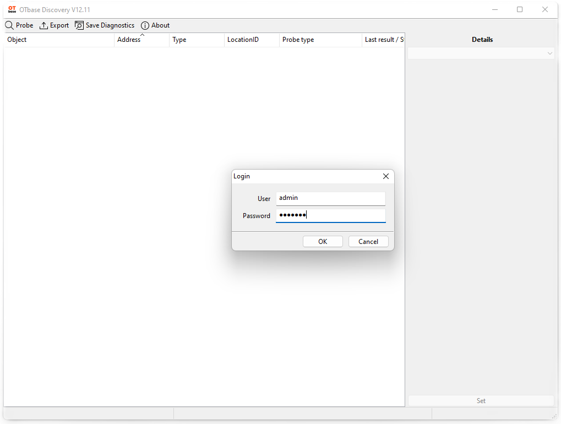
Task: Click the User input field
Action: tap(330, 199)
